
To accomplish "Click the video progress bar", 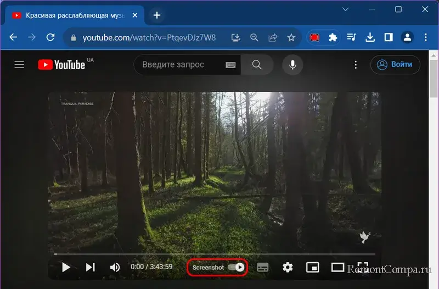I will pyautogui.click(x=214, y=254).
